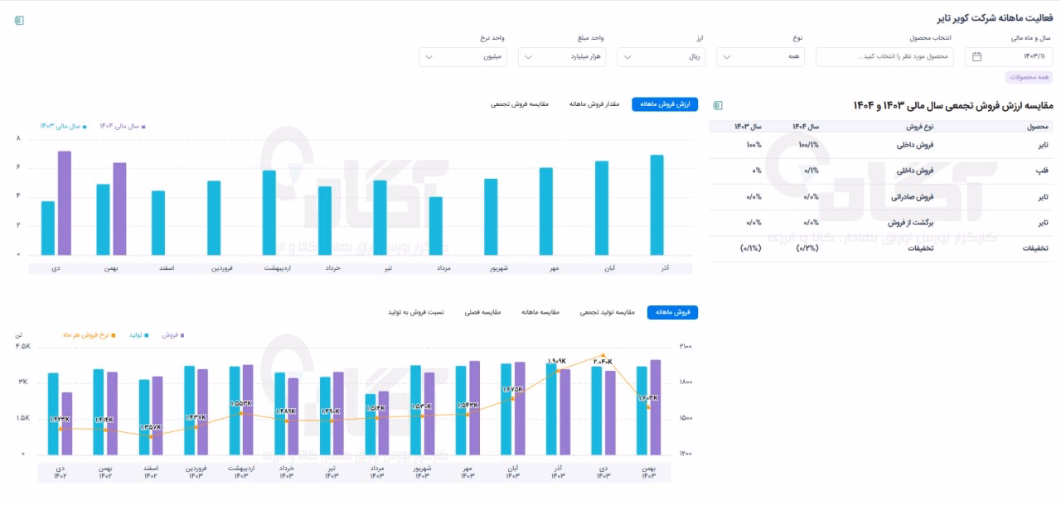The width and height of the screenshot is (1061, 505).
Task: Open the ارز dropdown set to ریال
Action: point(661,56)
